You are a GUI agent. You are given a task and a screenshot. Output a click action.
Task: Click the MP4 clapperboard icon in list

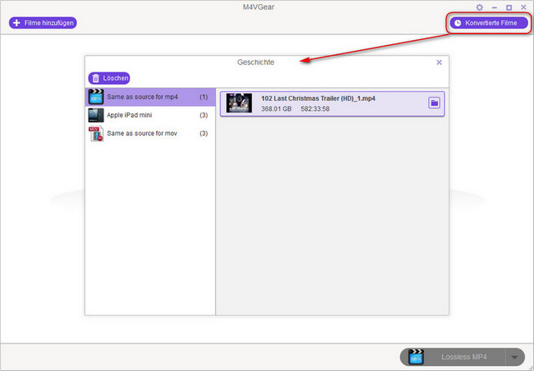click(96, 97)
